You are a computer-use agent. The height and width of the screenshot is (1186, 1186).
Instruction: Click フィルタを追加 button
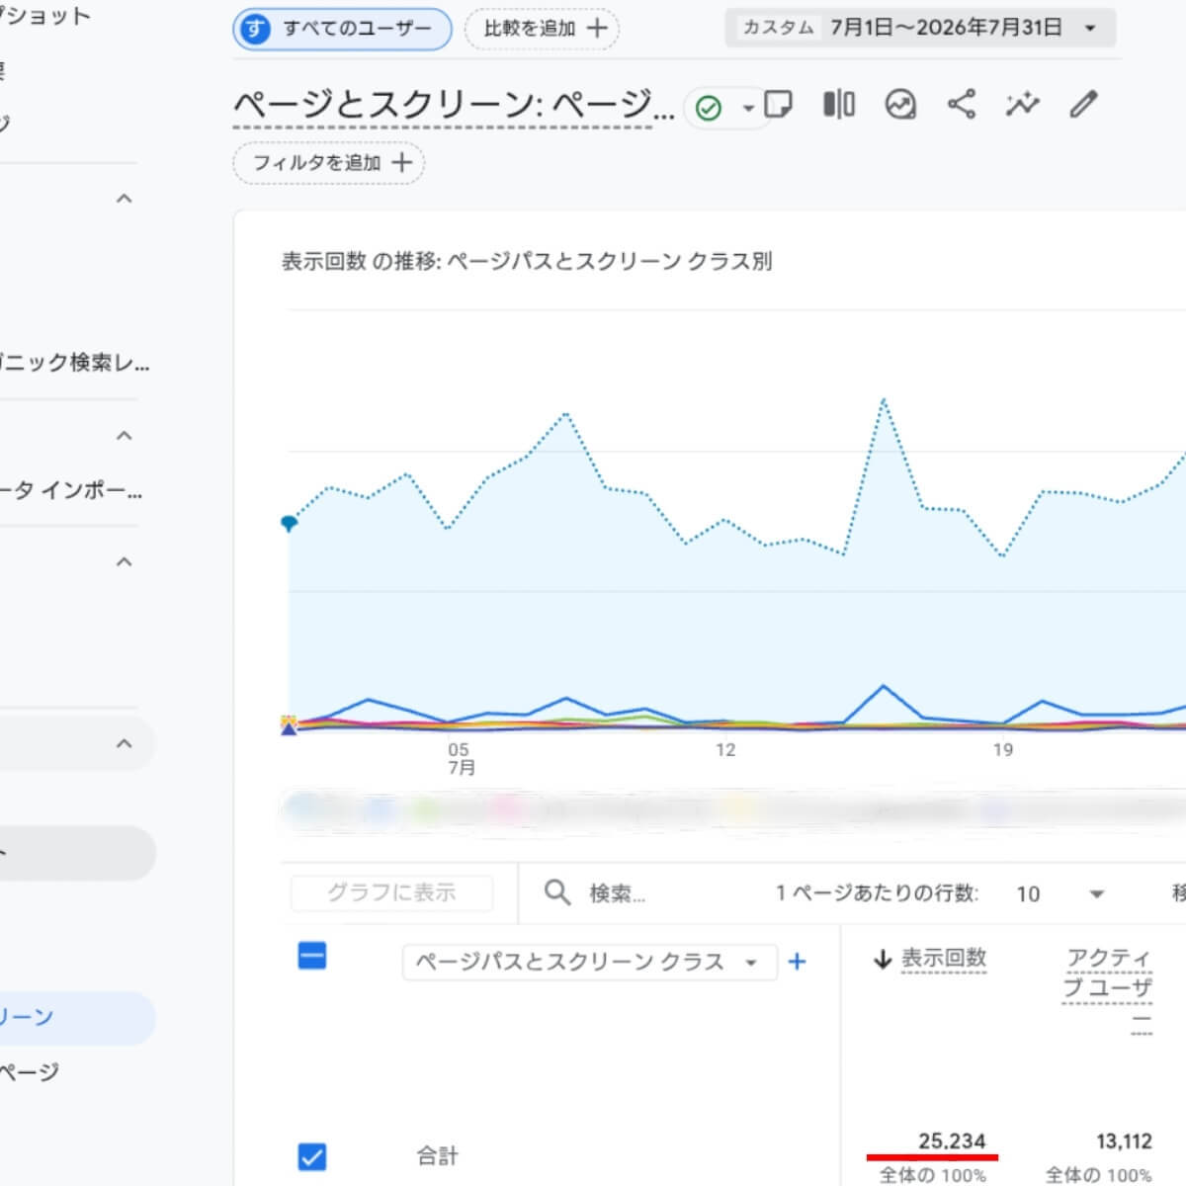click(329, 163)
